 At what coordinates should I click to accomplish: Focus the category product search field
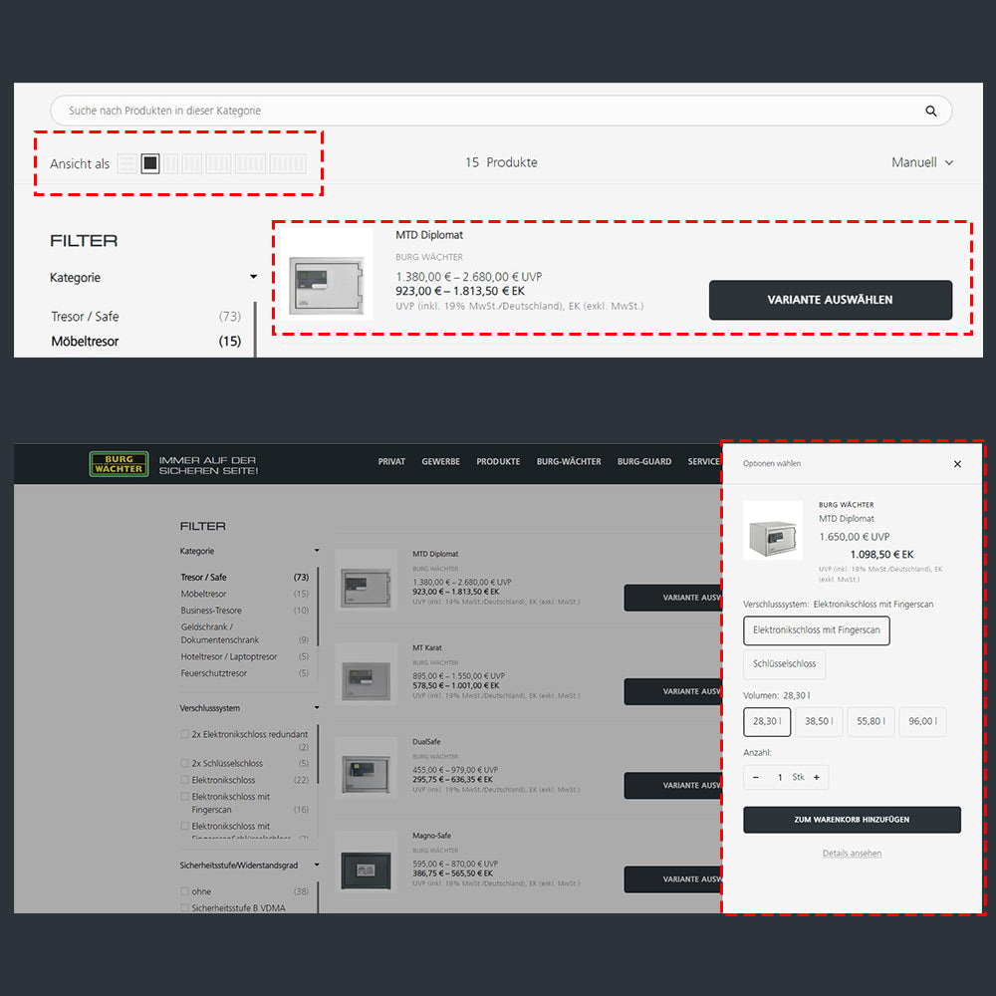[501, 112]
